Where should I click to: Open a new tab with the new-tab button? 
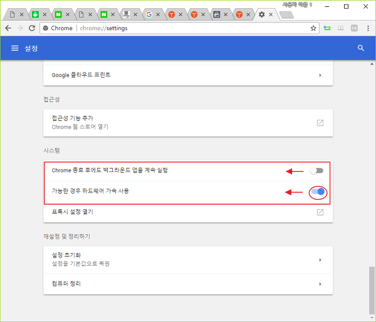(x=286, y=15)
